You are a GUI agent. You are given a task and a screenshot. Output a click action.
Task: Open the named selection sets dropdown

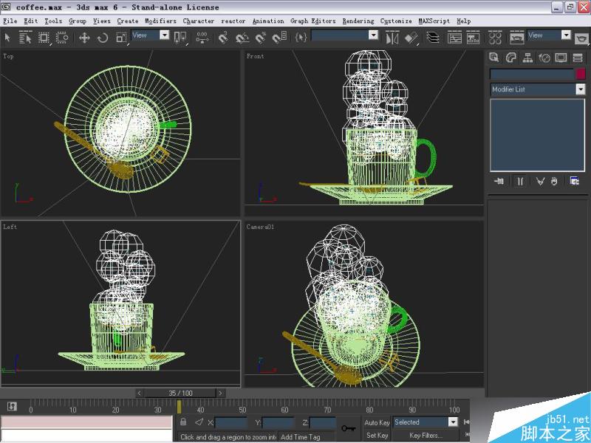pyautogui.click(x=373, y=35)
